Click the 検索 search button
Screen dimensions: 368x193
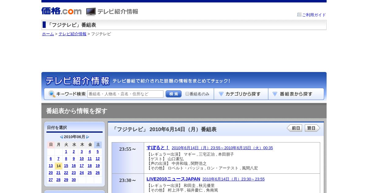[174, 94]
